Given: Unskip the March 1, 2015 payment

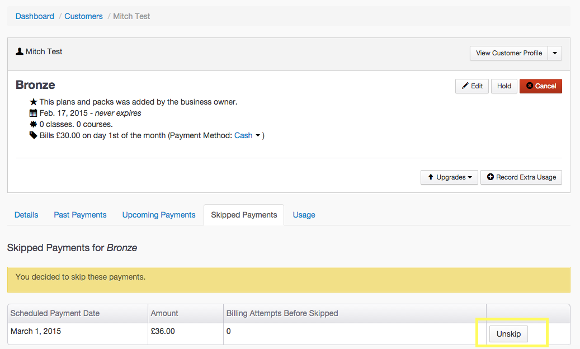Looking at the screenshot, I should click(x=508, y=334).
